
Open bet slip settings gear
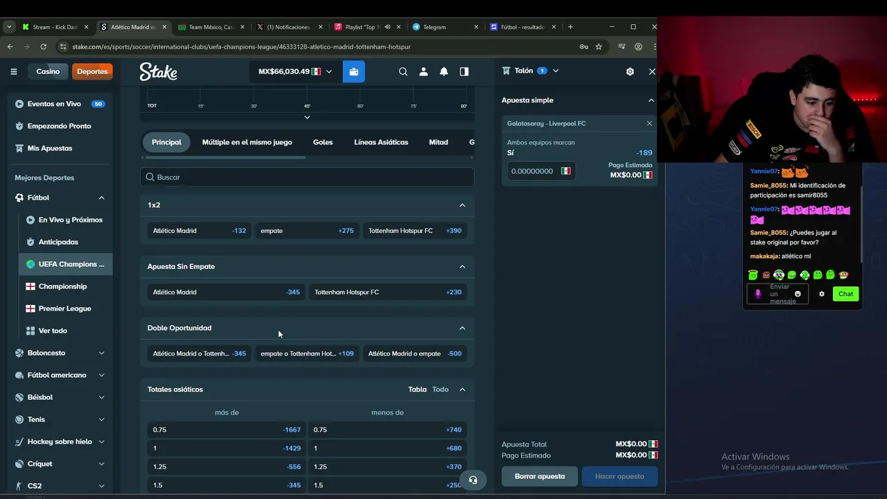pos(630,71)
